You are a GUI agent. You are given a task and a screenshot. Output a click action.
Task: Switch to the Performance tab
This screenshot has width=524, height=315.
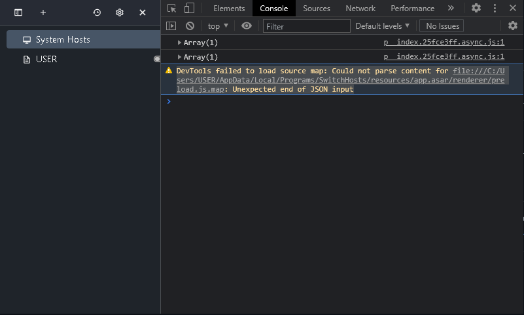pos(412,9)
